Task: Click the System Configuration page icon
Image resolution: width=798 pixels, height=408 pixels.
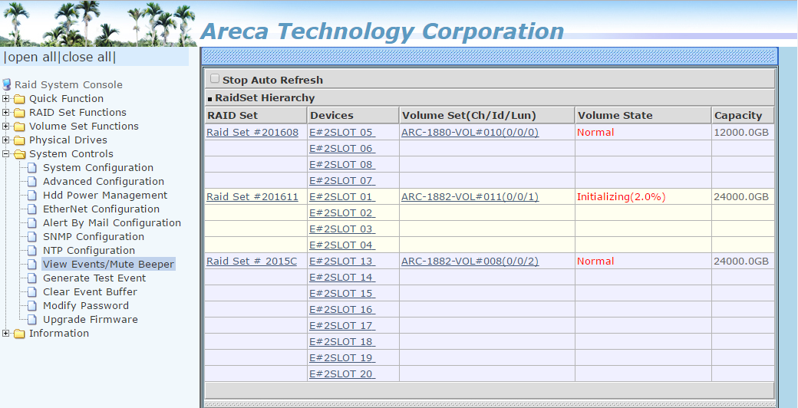Action: coord(32,168)
